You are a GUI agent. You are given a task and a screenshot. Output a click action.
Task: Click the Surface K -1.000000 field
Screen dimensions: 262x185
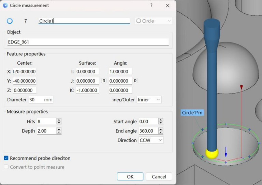(87, 90)
